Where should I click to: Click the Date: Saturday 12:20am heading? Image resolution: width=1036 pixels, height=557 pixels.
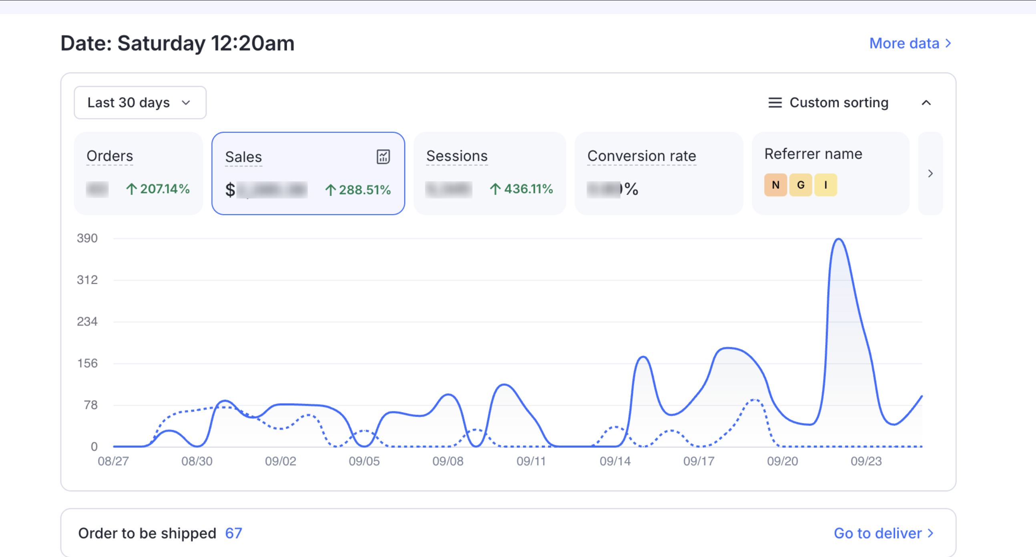177,43
